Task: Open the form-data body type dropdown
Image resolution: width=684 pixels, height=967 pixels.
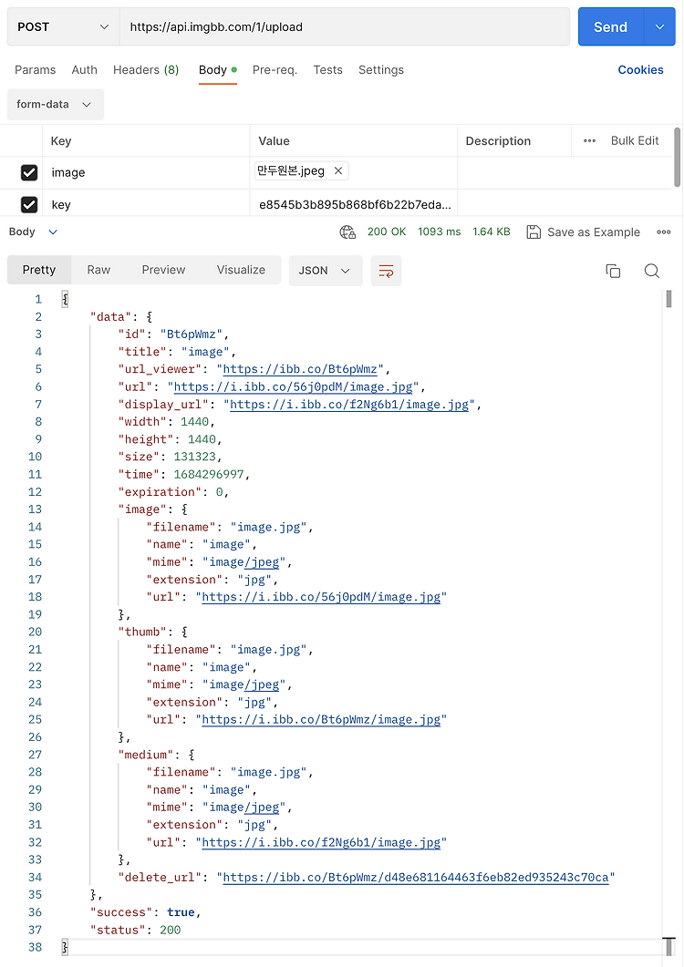Action: pyautogui.click(x=56, y=104)
